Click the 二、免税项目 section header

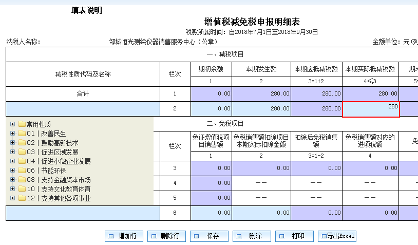[225, 124]
